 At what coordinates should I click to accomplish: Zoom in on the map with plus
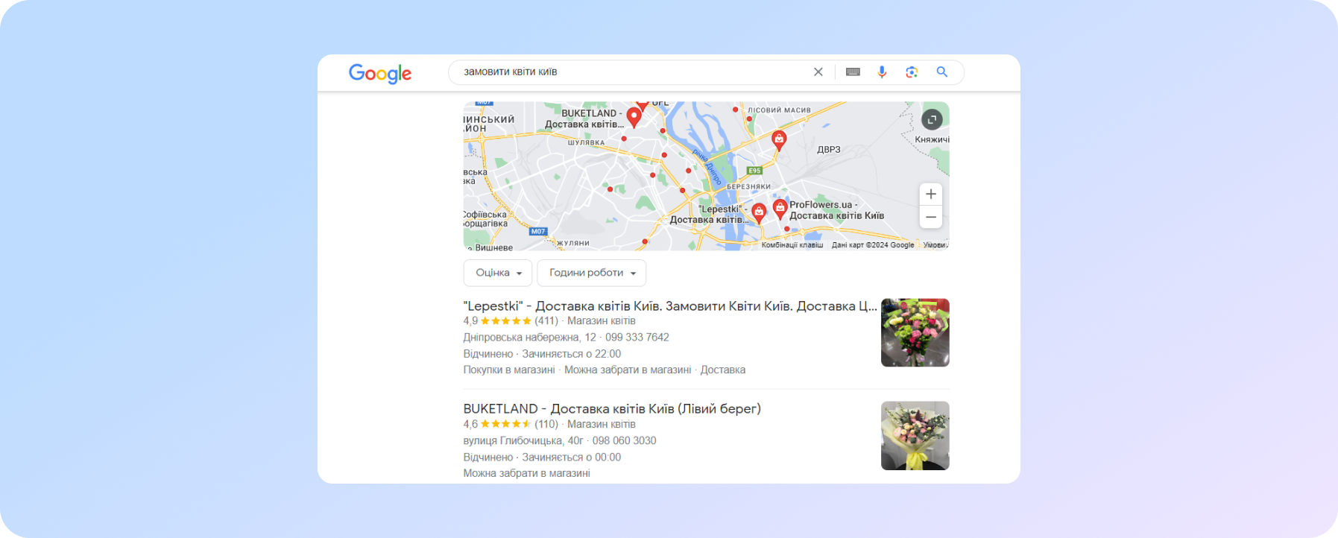931,194
